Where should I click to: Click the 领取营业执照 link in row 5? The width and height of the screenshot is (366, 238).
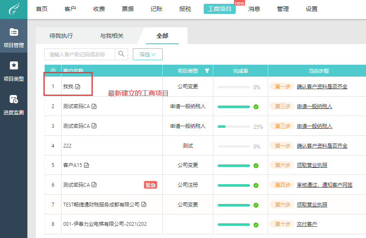(x=312, y=165)
